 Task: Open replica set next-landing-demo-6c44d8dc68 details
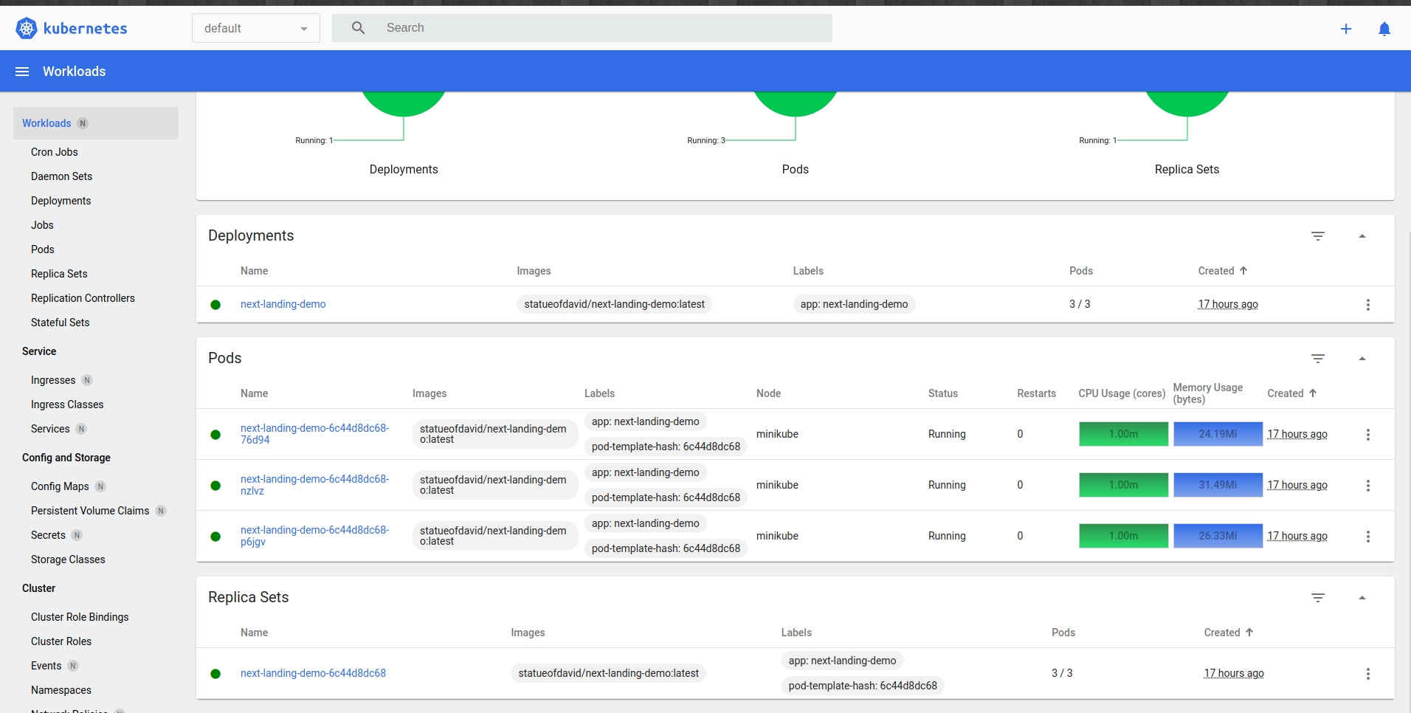pyautogui.click(x=312, y=673)
